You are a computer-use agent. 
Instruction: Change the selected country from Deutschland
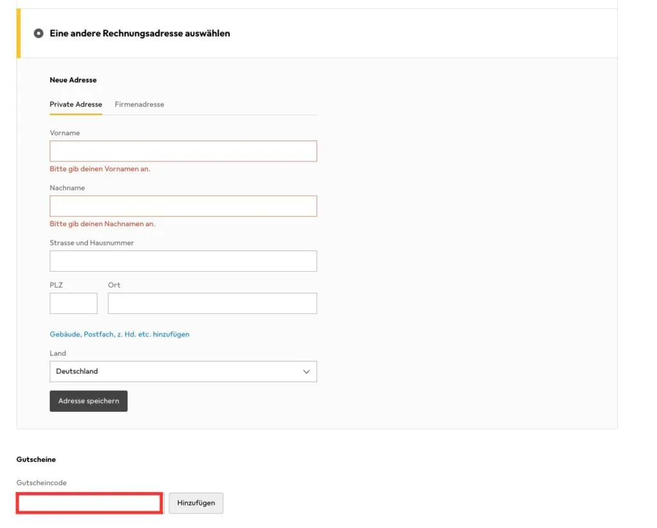tap(183, 372)
